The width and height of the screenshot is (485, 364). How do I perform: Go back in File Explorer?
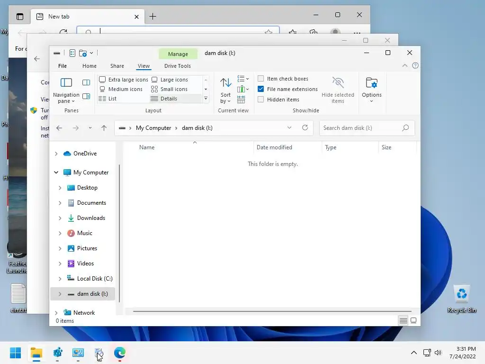tap(59, 128)
